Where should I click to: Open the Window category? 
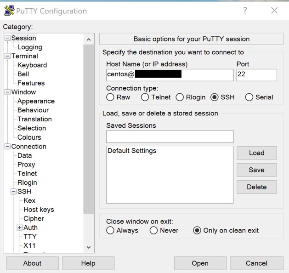(23, 92)
